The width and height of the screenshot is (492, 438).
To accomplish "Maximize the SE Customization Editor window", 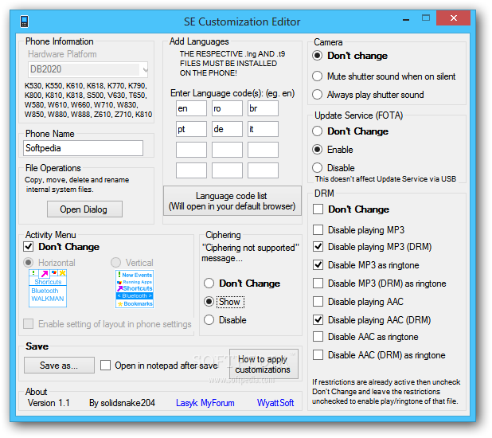I will pyautogui.click(x=426, y=18).
